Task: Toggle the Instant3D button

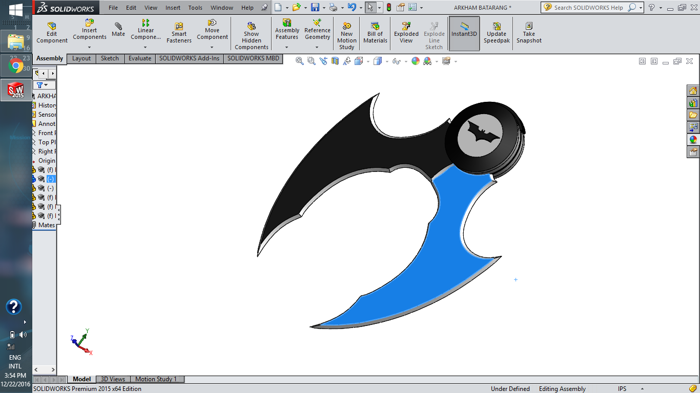Action: (x=464, y=33)
